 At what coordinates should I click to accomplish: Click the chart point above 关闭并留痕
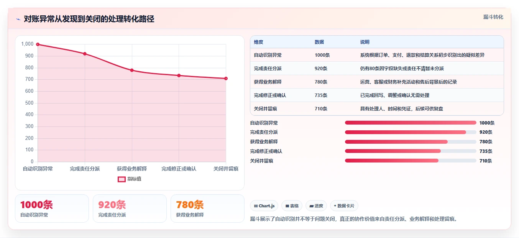226,79
